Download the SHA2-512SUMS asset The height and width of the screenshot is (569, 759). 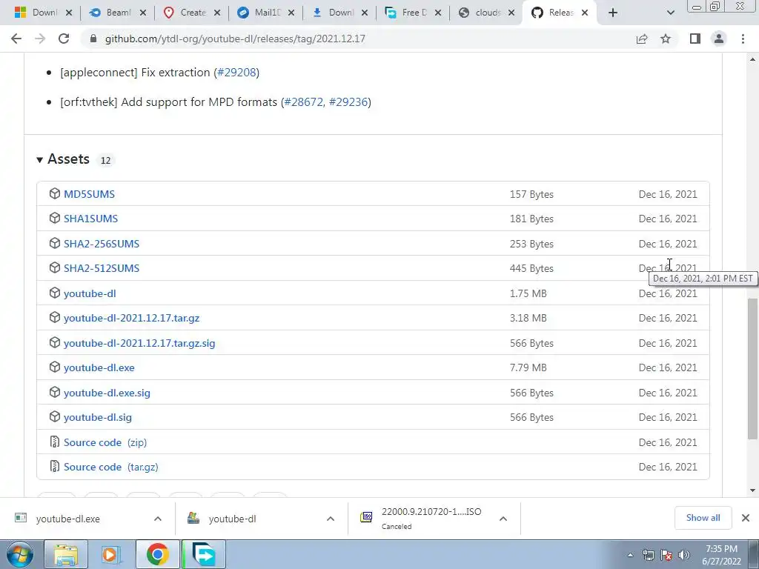(102, 268)
